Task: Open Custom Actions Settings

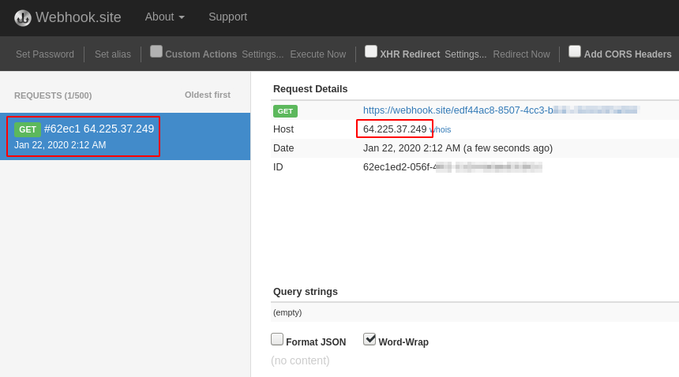Action: click(262, 54)
